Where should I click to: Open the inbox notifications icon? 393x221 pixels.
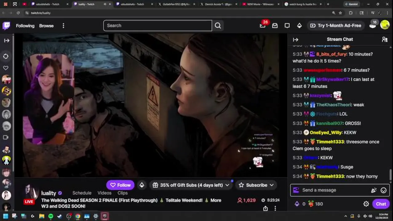[275, 26]
